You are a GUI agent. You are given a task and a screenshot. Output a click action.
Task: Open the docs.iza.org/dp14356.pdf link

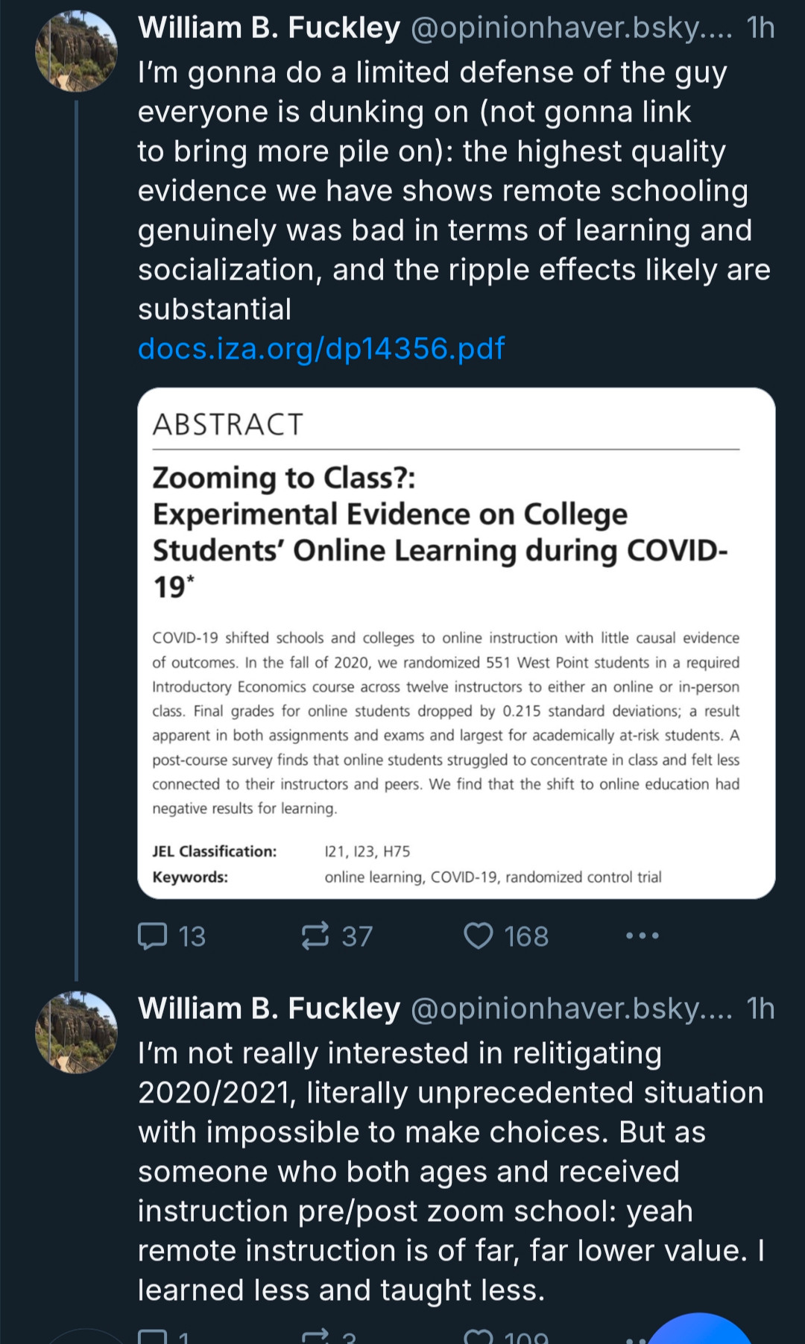pos(321,349)
